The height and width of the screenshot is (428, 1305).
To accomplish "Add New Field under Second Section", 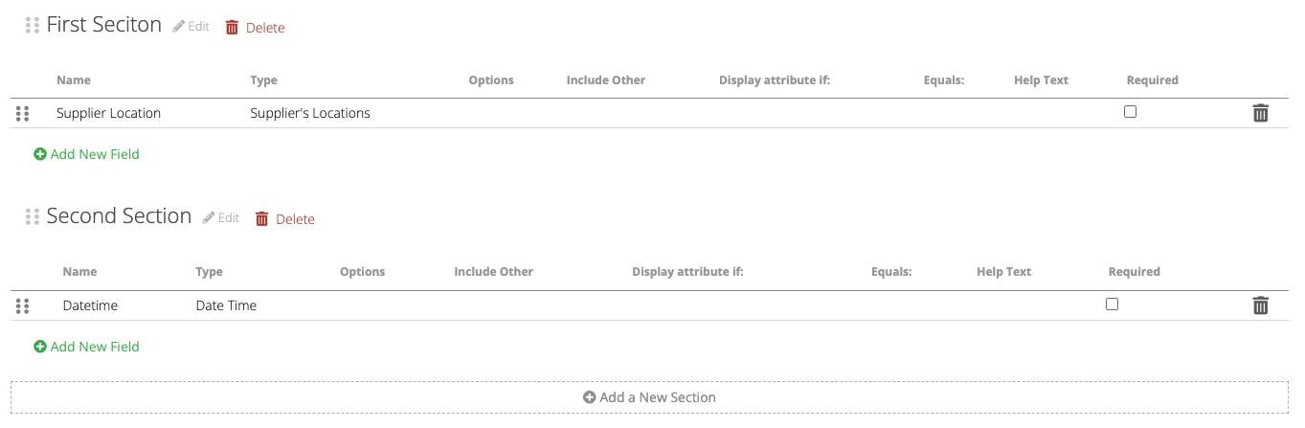I will [87, 347].
